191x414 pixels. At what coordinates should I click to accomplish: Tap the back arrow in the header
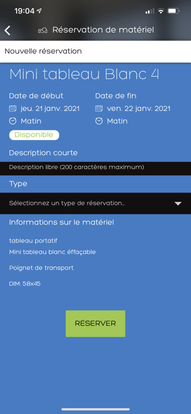pyautogui.click(x=8, y=30)
